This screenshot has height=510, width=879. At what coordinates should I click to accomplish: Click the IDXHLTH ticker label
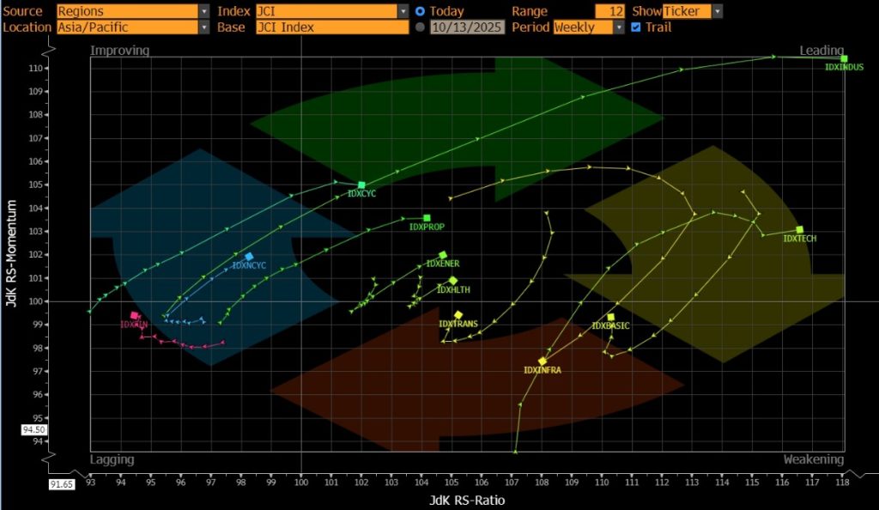click(x=454, y=290)
